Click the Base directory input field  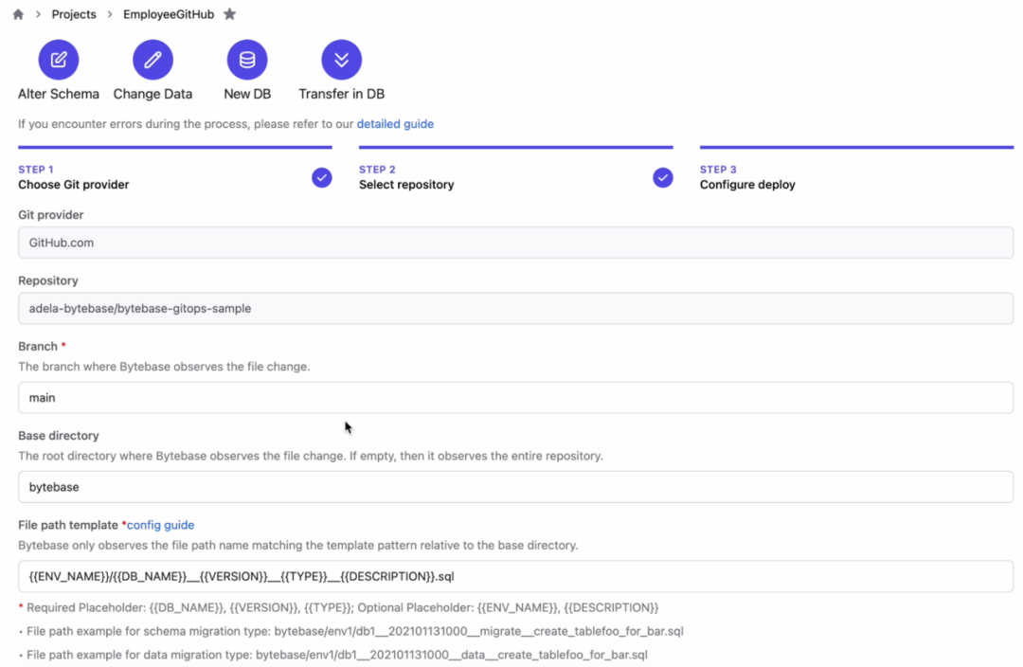[x=515, y=487]
